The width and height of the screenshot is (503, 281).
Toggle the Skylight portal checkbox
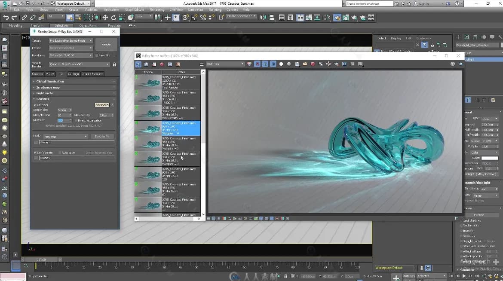(x=461, y=241)
